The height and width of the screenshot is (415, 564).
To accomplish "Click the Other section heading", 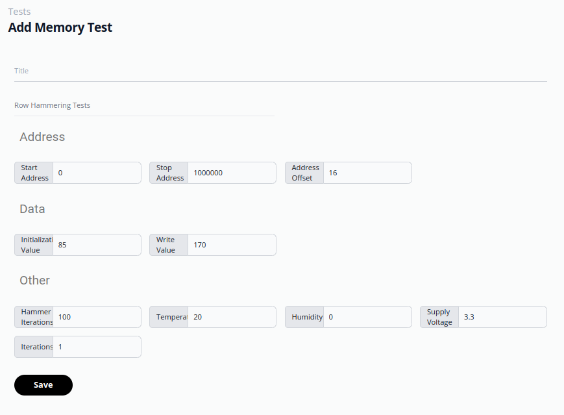I will pyautogui.click(x=34, y=281).
